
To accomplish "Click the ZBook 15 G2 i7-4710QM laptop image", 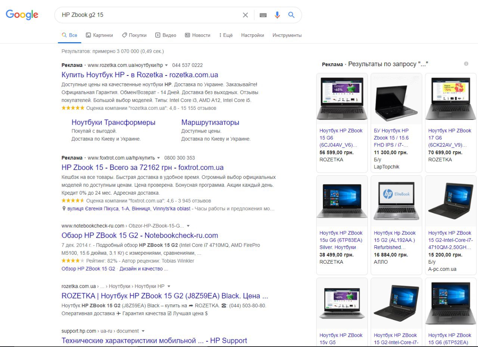I will pos(451,201).
